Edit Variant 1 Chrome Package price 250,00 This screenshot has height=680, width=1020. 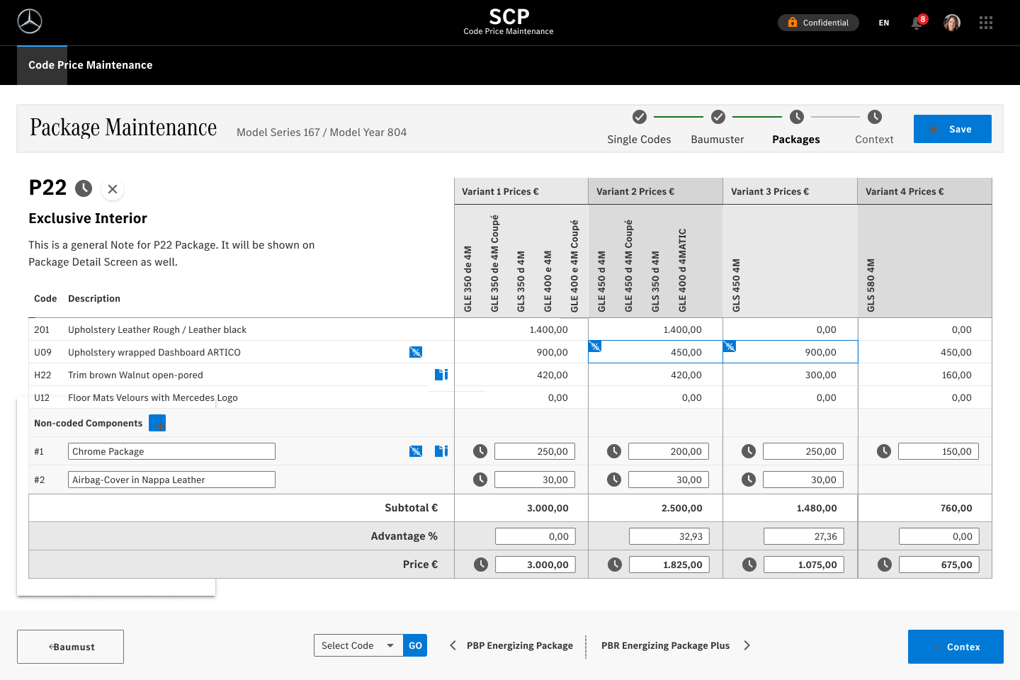(535, 451)
